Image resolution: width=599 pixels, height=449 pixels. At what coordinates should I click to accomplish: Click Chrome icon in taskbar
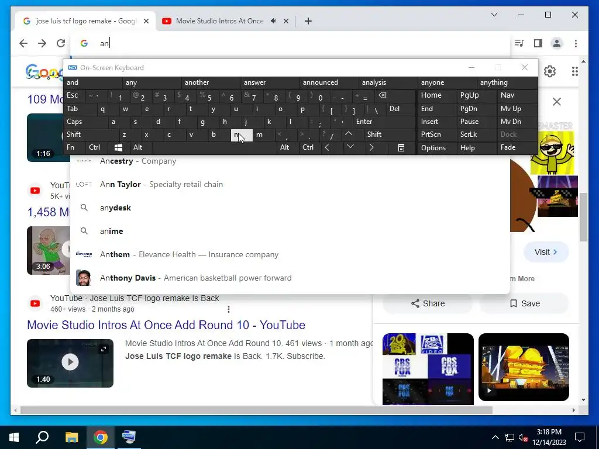101,437
